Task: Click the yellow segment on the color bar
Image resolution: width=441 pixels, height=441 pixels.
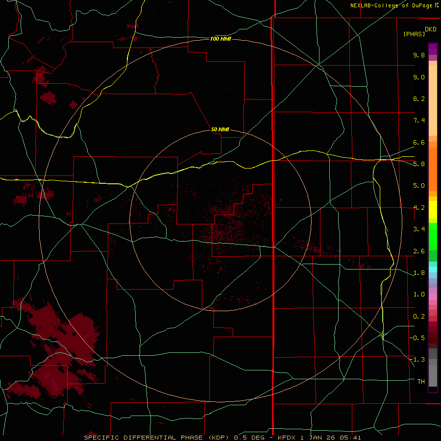Action: tap(433, 210)
